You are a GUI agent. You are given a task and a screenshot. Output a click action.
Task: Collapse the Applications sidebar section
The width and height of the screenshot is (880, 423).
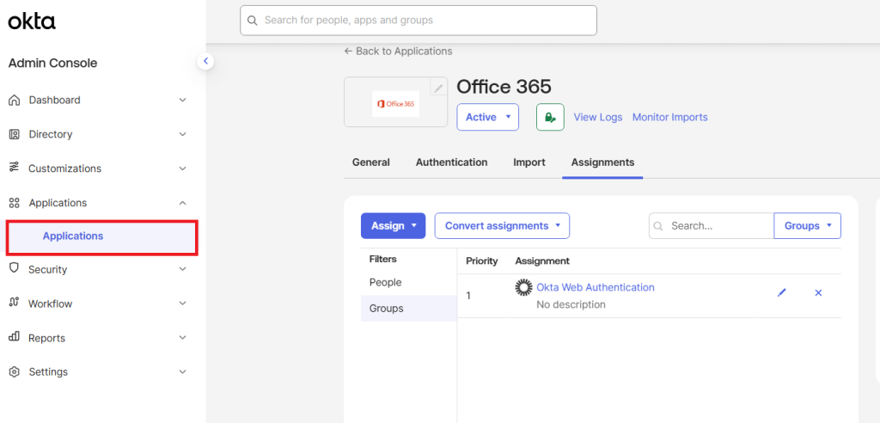[182, 203]
